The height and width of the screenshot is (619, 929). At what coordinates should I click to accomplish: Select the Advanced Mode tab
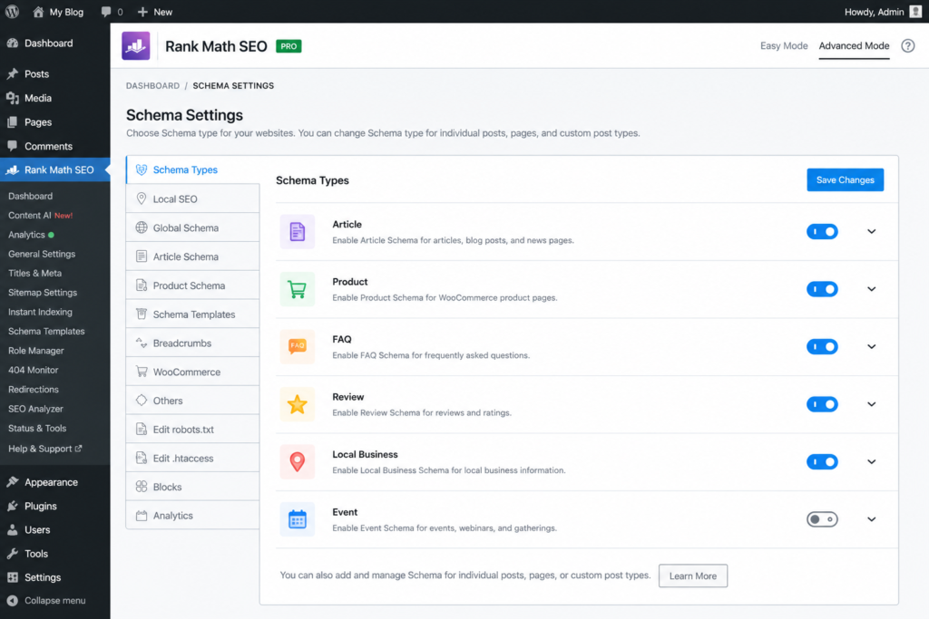pos(854,45)
